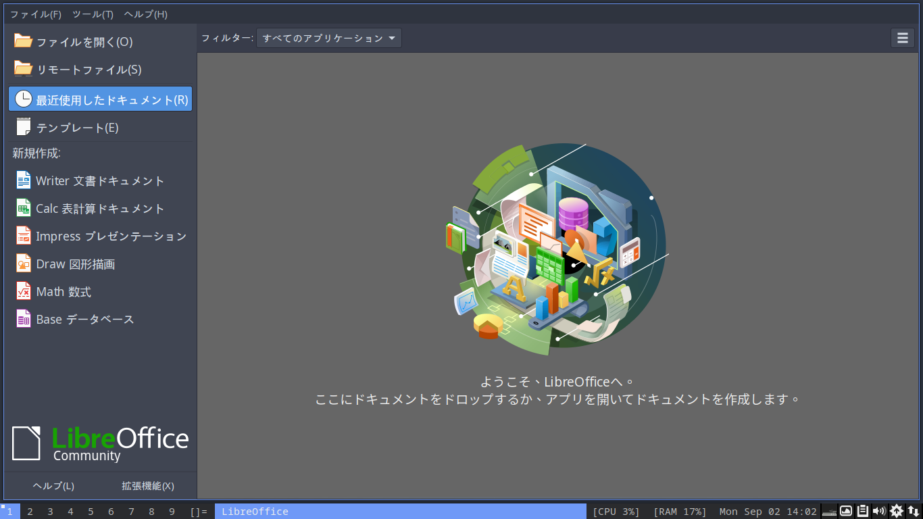Click the clipboard icon in the system tray
Screen dimensions: 923x519
click(x=863, y=512)
